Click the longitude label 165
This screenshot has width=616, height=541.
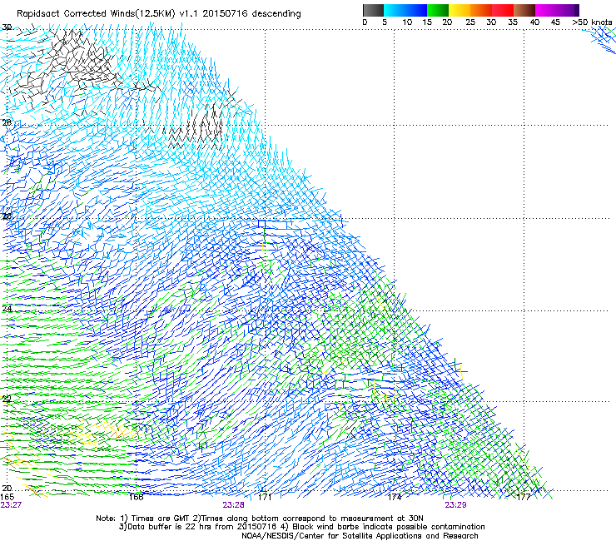click(x=7, y=497)
